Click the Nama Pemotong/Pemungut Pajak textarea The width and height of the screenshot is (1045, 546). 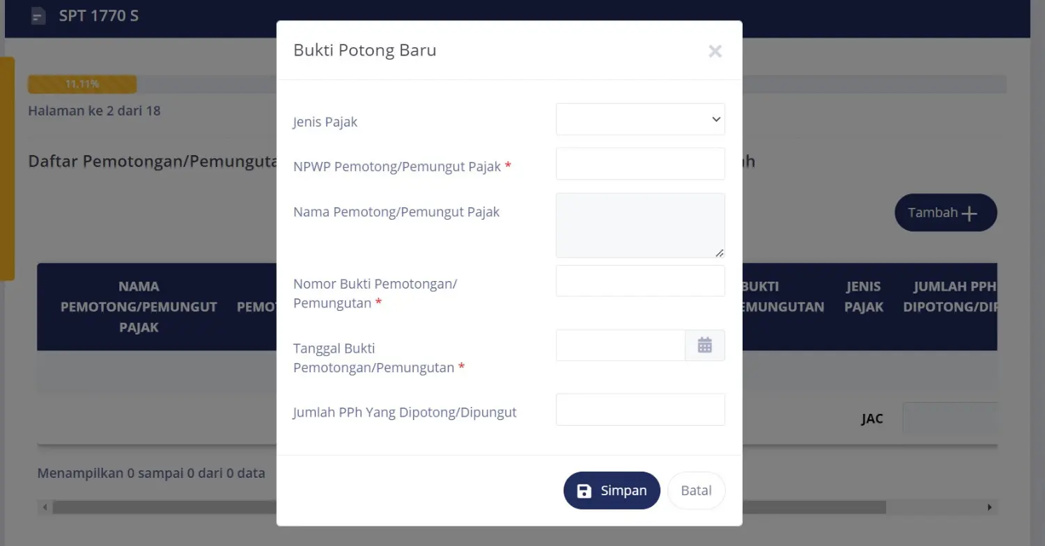(640, 225)
